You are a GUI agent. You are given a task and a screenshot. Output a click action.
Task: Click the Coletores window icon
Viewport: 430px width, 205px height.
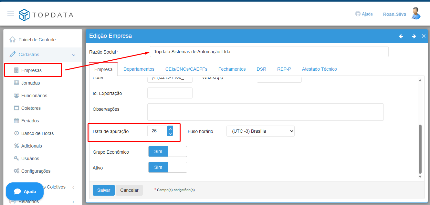[16, 108]
